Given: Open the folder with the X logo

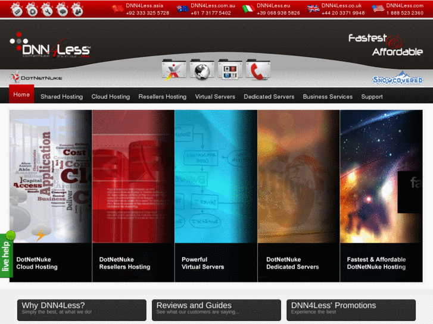Looking at the screenshot, I should (x=174, y=70).
